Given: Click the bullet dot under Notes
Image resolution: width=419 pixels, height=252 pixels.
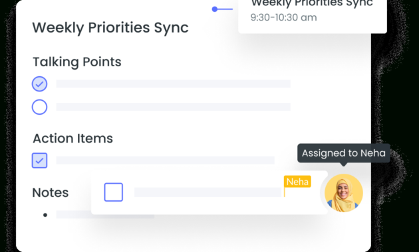Looking at the screenshot, I should click(x=45, y=215).
